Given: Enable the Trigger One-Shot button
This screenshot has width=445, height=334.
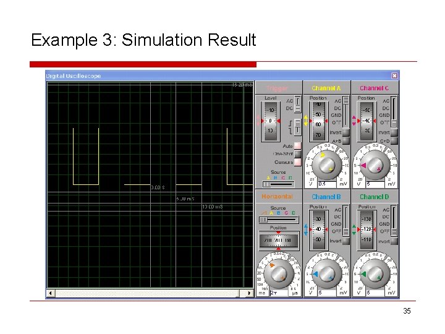Looking at the screenshot, I should [297, 154].
